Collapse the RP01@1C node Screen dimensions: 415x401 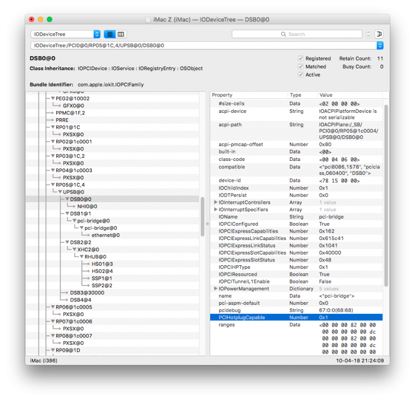(53, 127)
